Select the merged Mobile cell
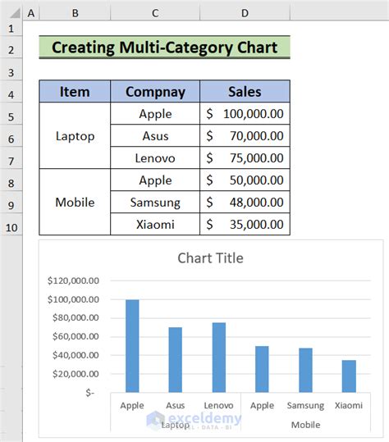Screen dimensions: 389x442 [x=75, y=202]
